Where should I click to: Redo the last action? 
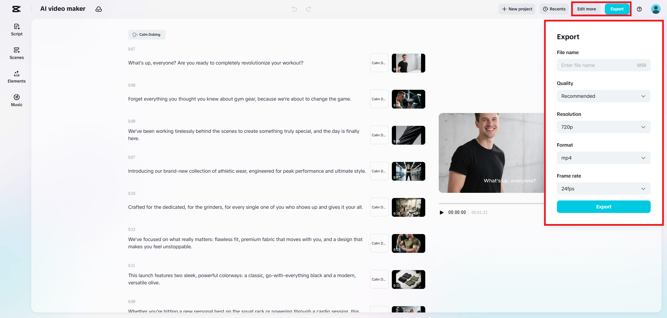click(308, 9)
